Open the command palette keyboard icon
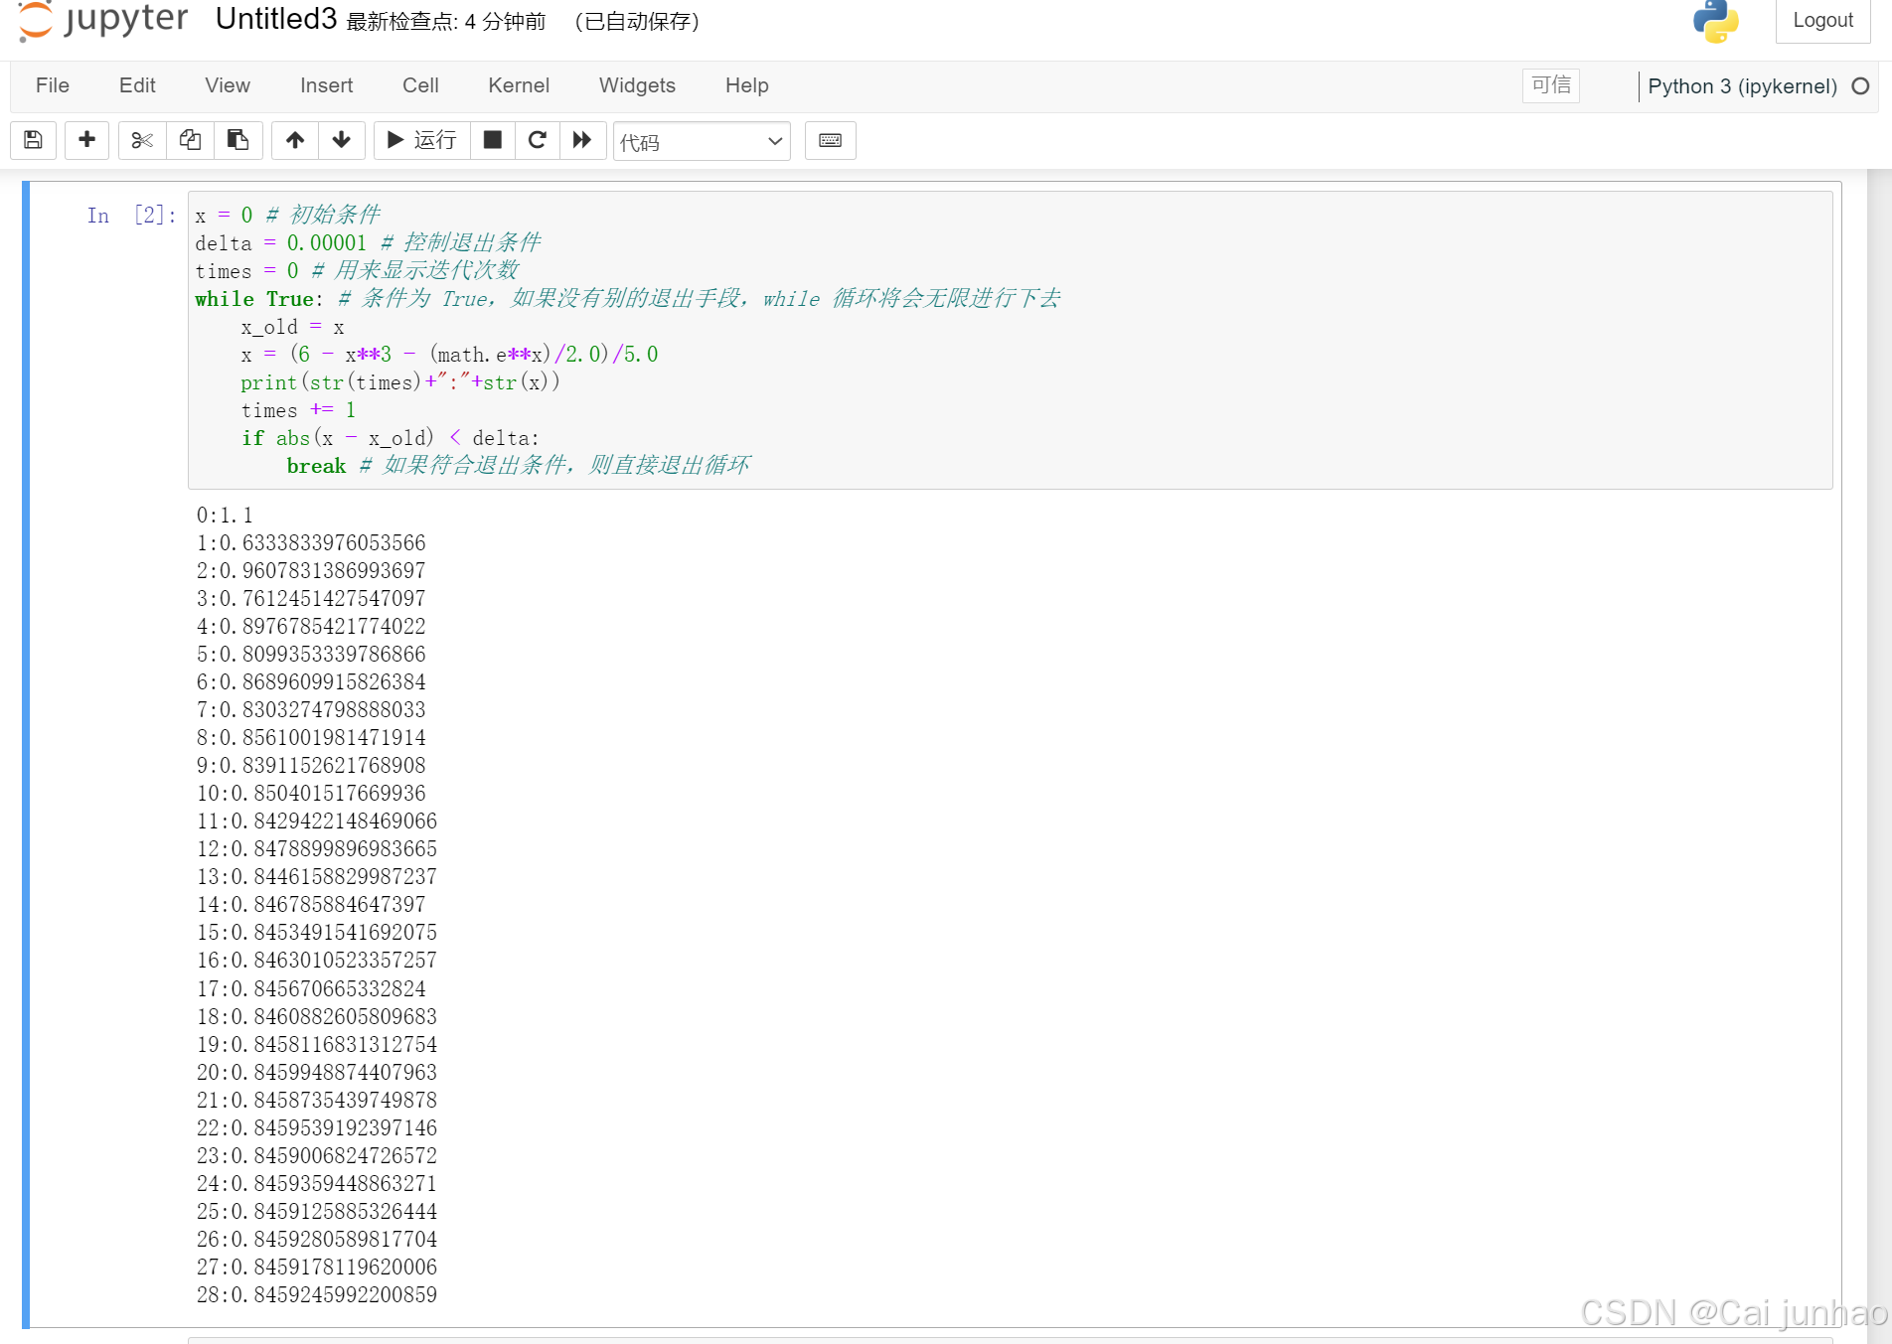This screenshot has height=1344, width=1892. pyautogui.click(x=831, y=140)
